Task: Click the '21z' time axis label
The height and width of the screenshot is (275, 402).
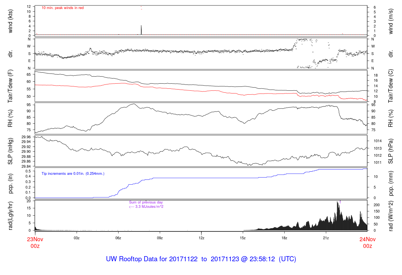Action: [x=326, y=238]
